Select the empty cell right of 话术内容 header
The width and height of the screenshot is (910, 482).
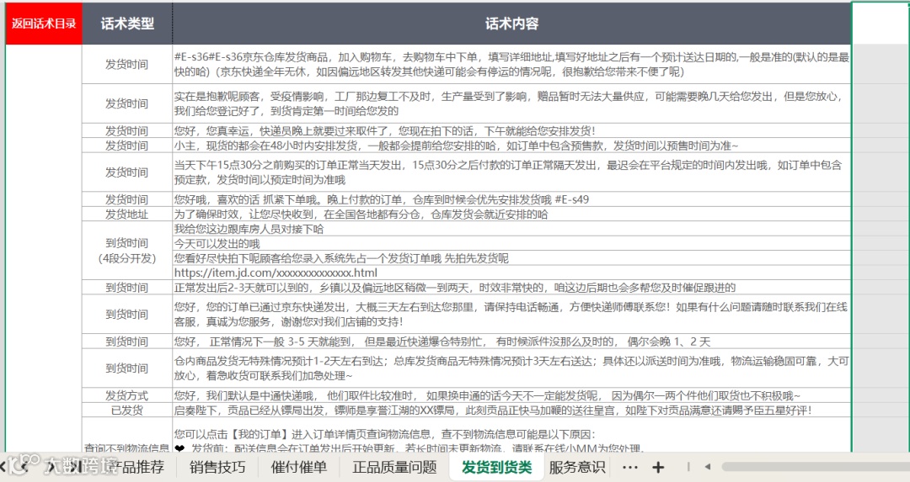881,24
